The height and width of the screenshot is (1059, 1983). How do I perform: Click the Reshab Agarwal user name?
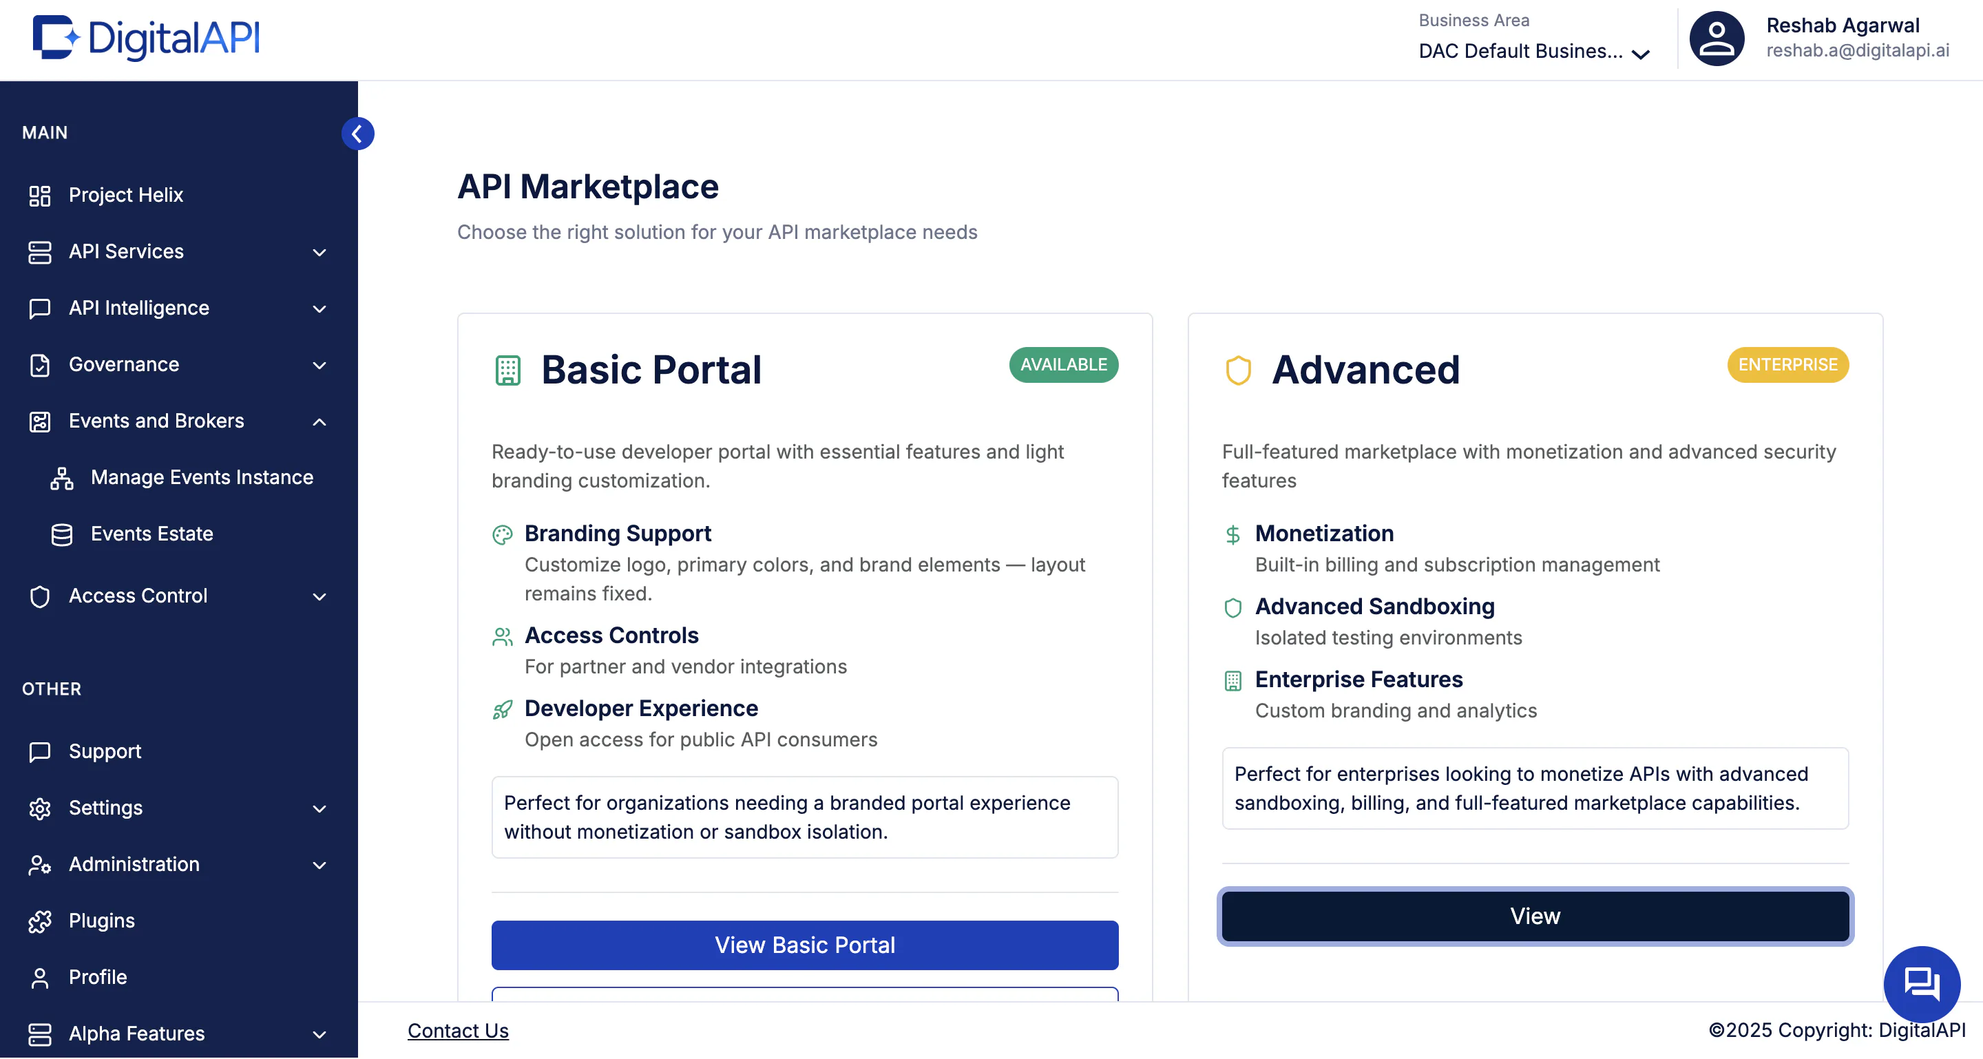point(1842,25)
